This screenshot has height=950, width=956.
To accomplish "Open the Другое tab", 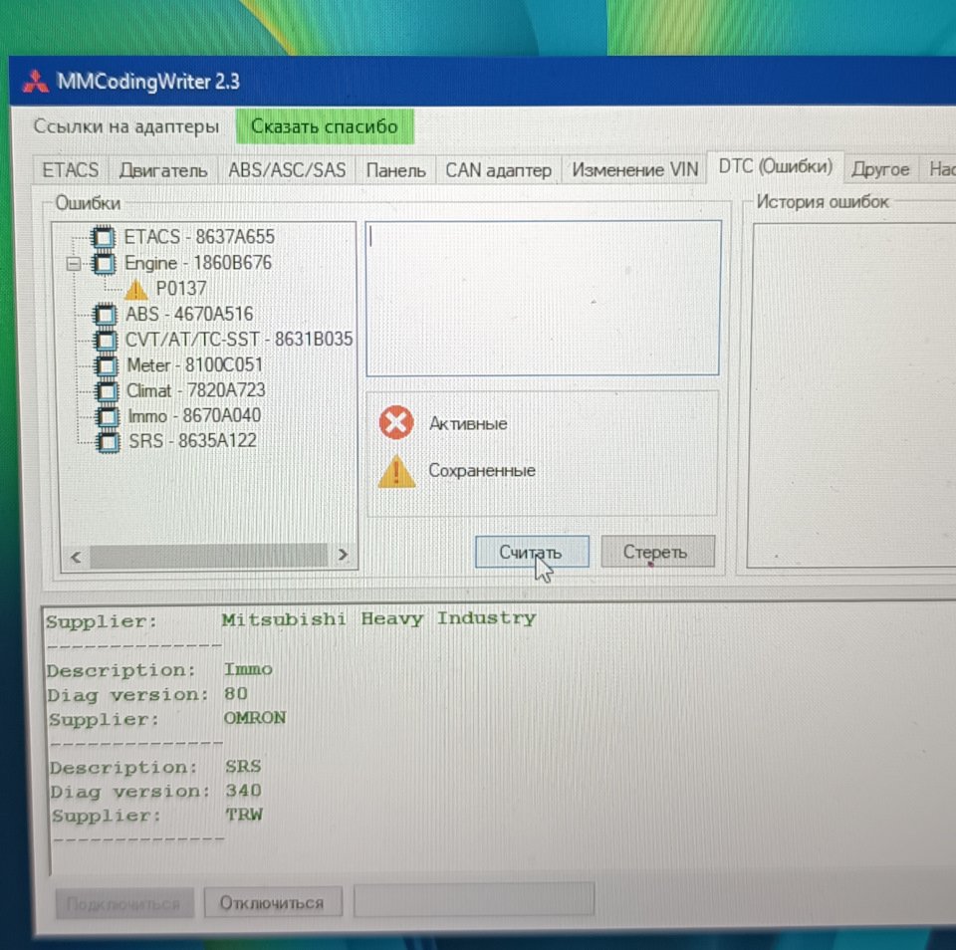I will pyautogui.click(x=880, y=169).
